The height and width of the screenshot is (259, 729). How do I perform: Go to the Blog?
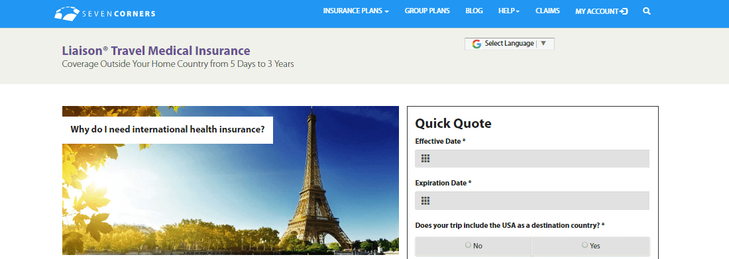(x=475, y=11)
